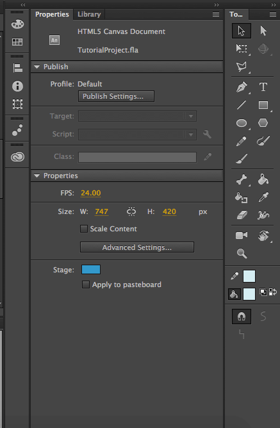Click the stage width value 747
This screenshot has width=280, height=428.
101,211
